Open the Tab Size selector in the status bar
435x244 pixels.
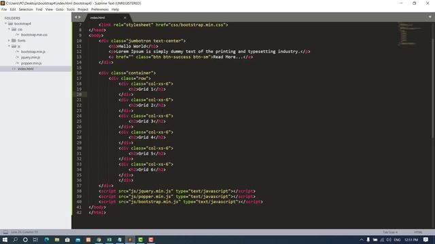390,232
